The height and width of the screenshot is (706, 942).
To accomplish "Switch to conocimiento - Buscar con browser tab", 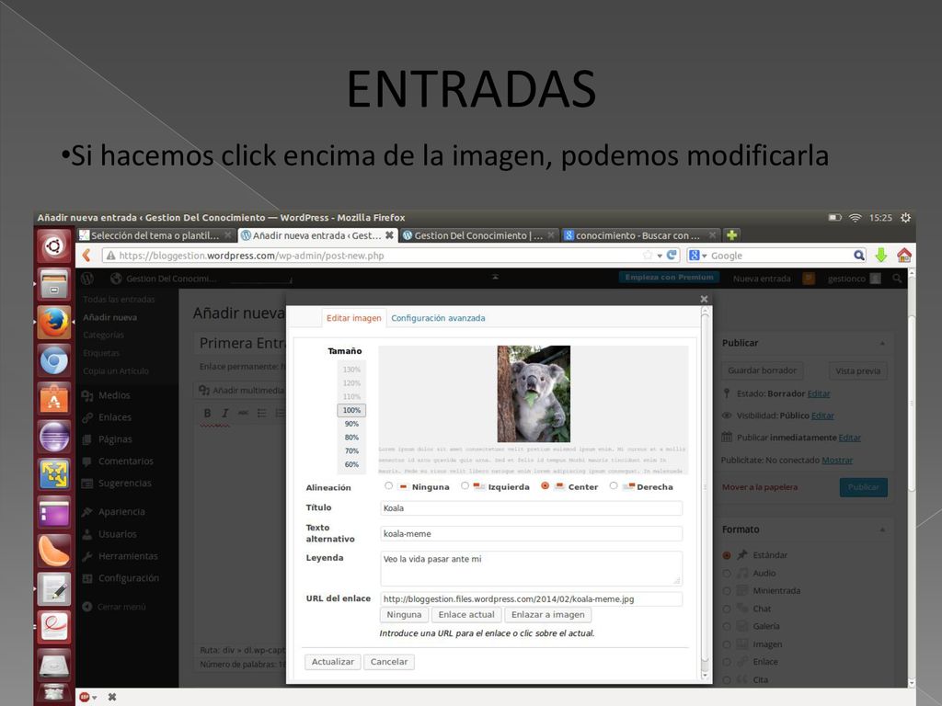I will 641,235.
